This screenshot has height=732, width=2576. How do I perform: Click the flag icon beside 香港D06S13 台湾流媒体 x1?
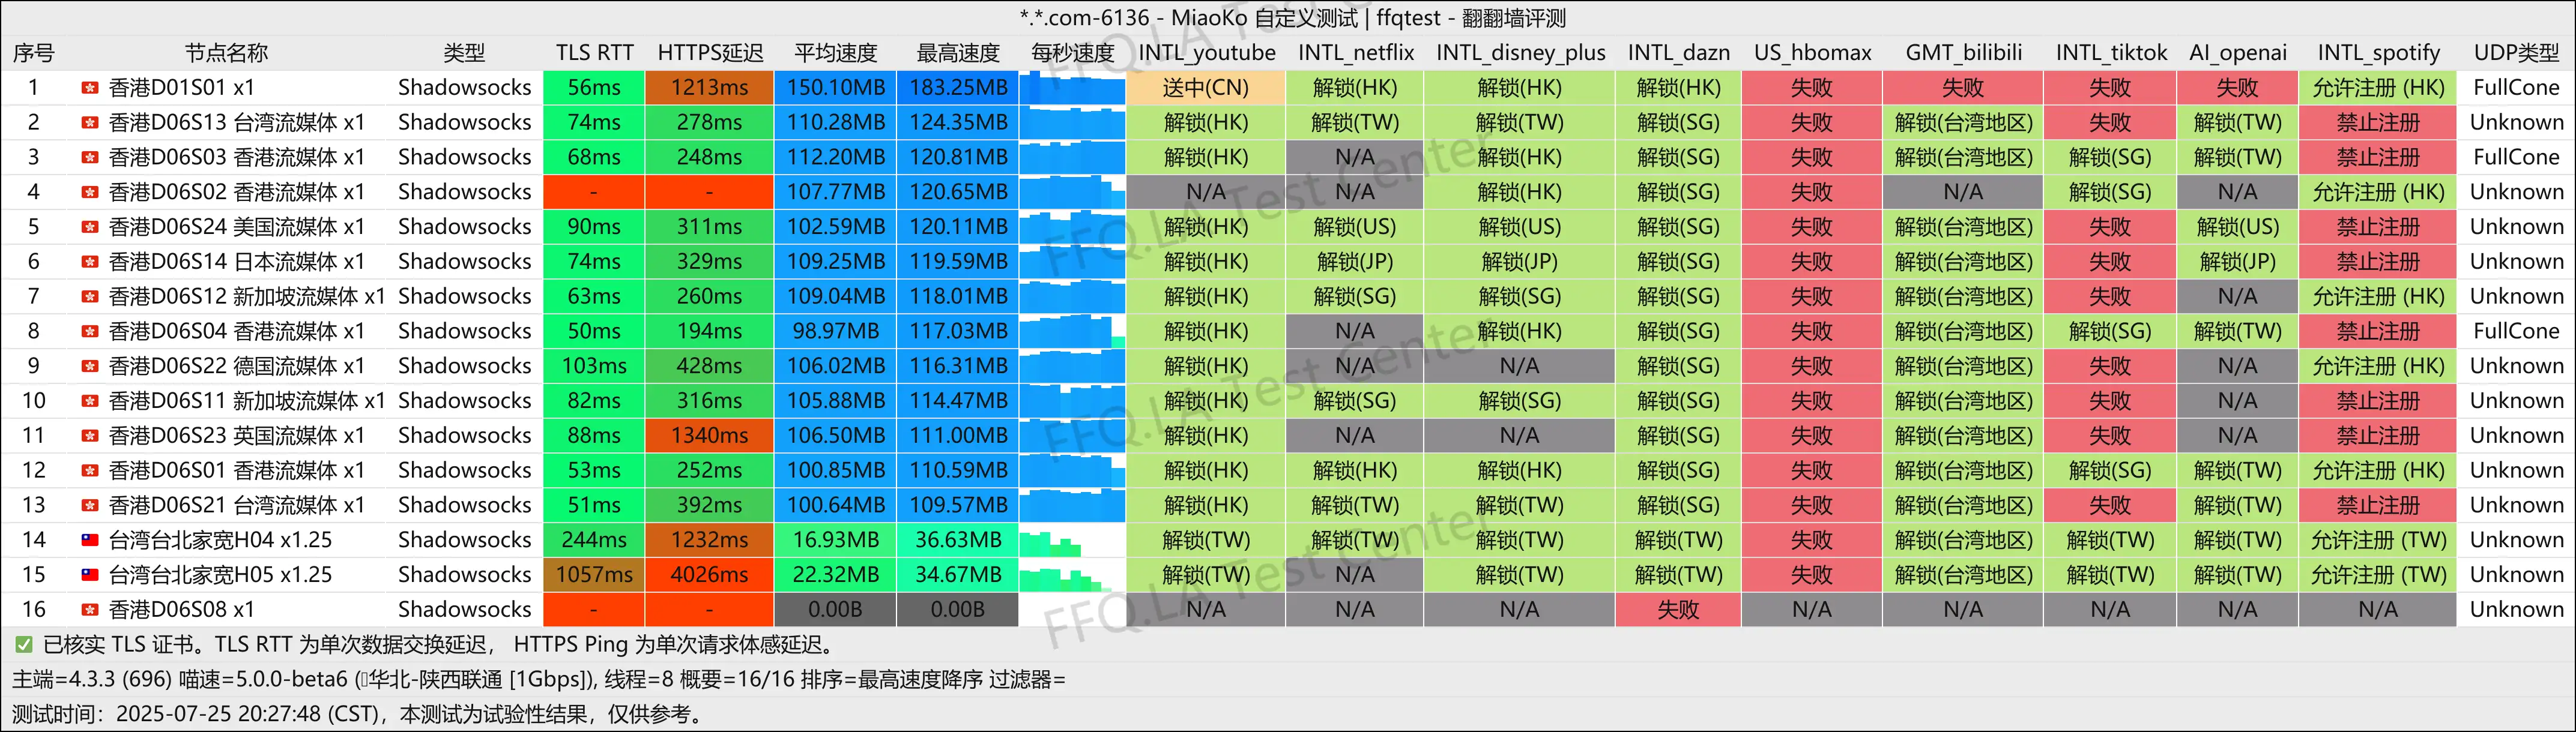coord(89,123)
